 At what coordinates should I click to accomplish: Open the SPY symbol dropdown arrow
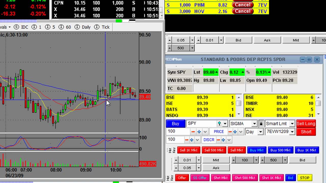pyautogui.click(x=225, y=124)
